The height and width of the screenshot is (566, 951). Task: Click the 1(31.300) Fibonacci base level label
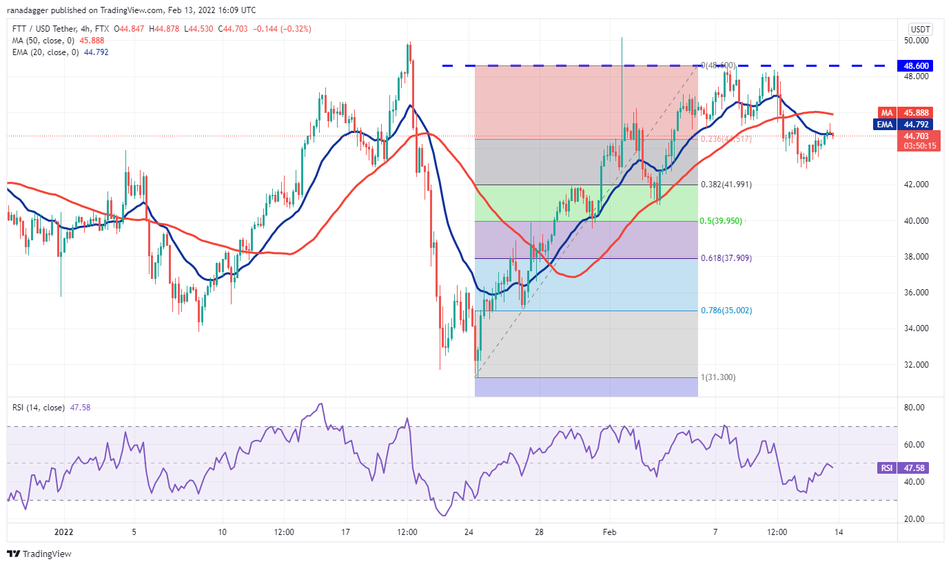click(x=720, y=377)
